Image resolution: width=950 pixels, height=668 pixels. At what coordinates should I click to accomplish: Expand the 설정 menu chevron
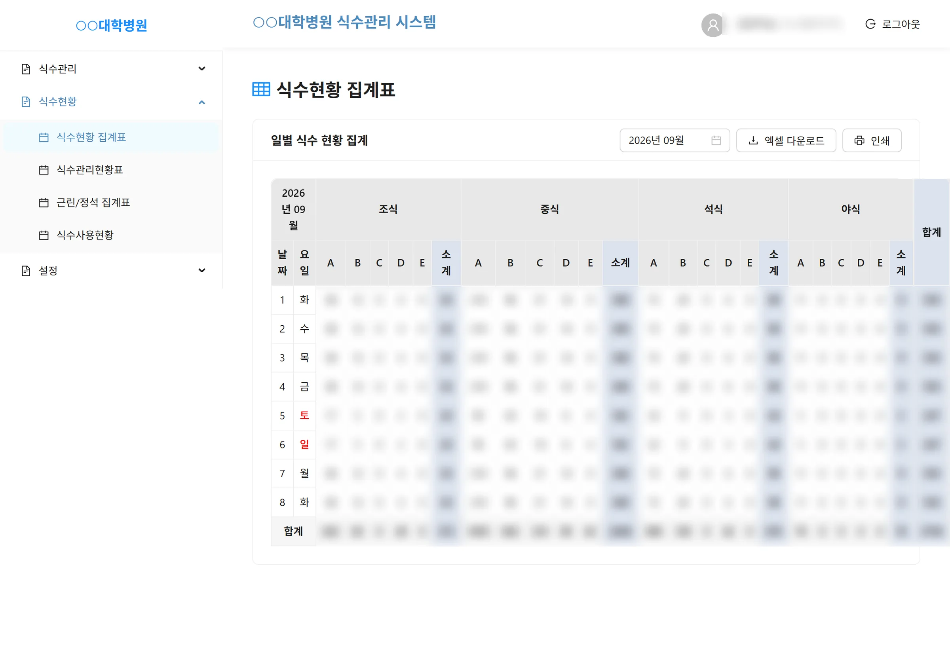202,271
